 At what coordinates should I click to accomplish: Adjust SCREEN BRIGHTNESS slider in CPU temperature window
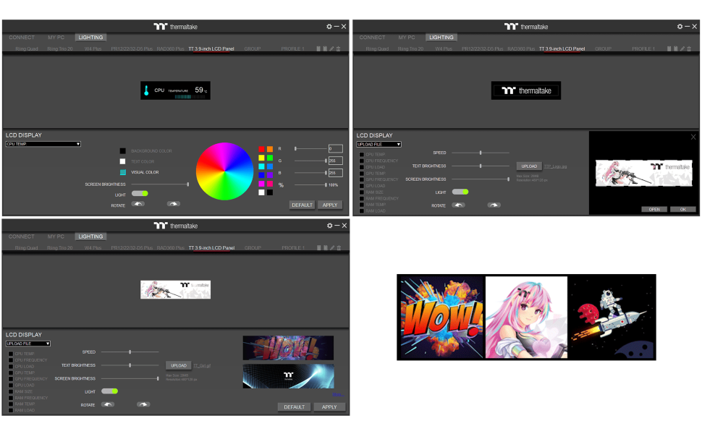pyautogui.click(x=160, y=184)
